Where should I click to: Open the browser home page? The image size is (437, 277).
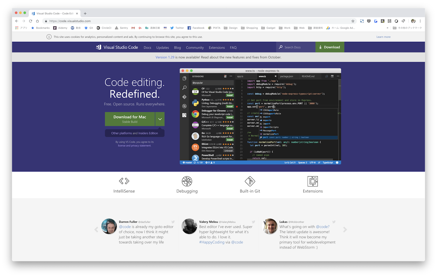tap(37, 21)
